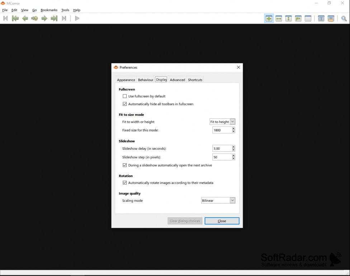Select the best fit mode toolbar icon
The width and height of the screenshot is (350, 276).
coord(269,19)
